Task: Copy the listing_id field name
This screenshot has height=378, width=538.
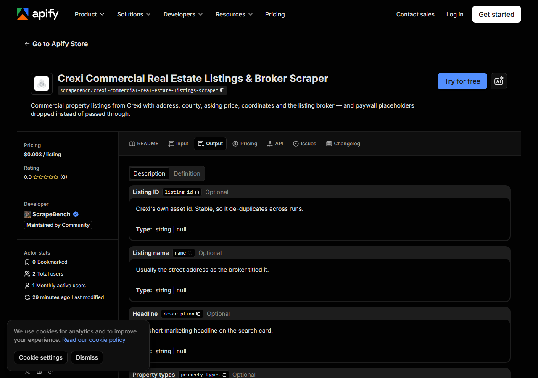Action: tap(197, 192)
